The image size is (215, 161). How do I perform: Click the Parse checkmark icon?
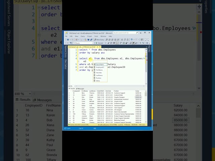[x=108, y=43]
